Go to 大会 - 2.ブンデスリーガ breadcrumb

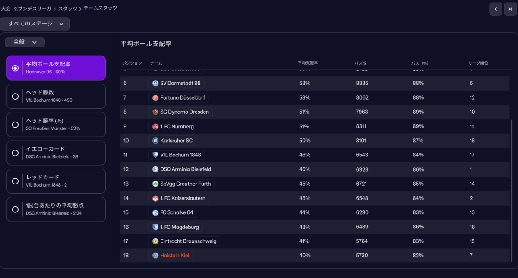pos(26,8)
